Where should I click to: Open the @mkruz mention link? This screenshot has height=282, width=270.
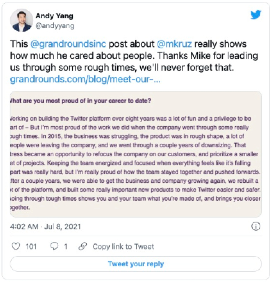[x=175, y=44]
